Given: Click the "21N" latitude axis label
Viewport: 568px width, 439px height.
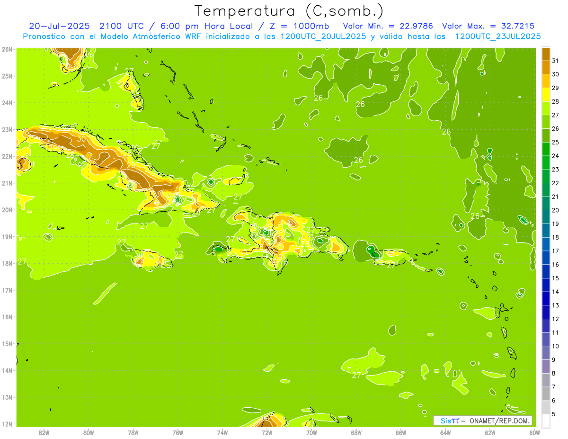Looking at the screenshot, I should coord(7,183).
